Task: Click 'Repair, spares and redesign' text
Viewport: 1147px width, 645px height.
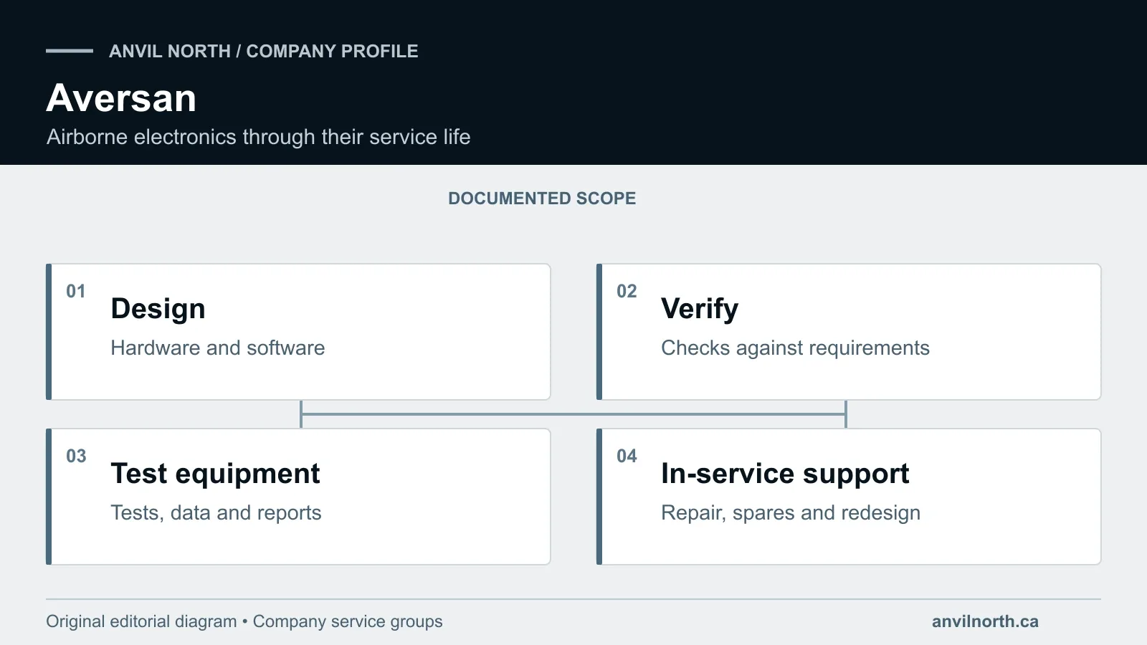Action: [x=791, y=513]
